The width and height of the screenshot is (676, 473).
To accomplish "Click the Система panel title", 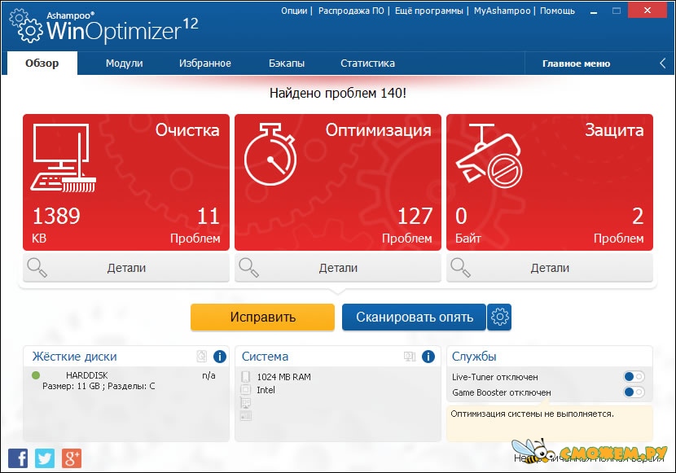I will click(x=265, y=357).
